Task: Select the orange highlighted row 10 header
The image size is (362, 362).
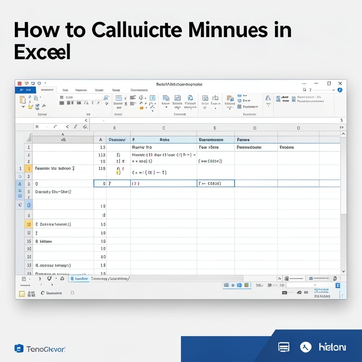Action: pos(29,224)
